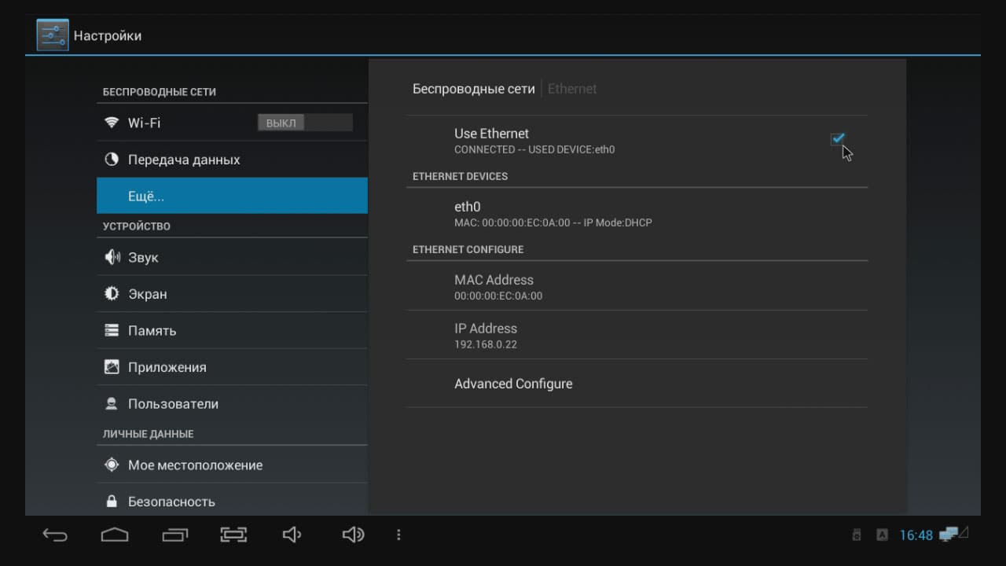Click the data usage icon beside Передача данных
The image size is (1006, 566).
coord(112,160)
